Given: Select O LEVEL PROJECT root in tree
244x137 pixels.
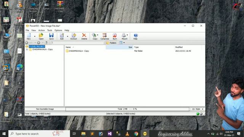Looking at the screenshot, I should click(37, 46).
